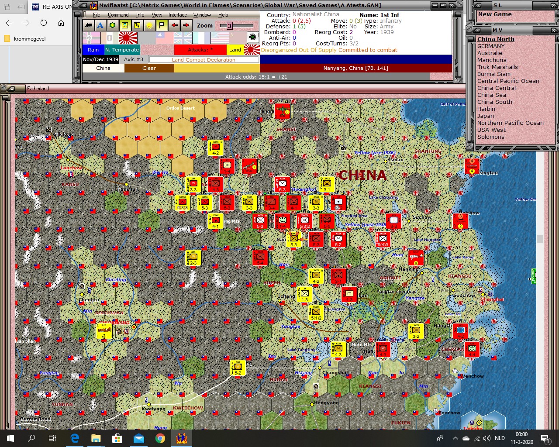Select Burma Siam in the M V list
Screen dimensions: 559x447
click(494, 74)
